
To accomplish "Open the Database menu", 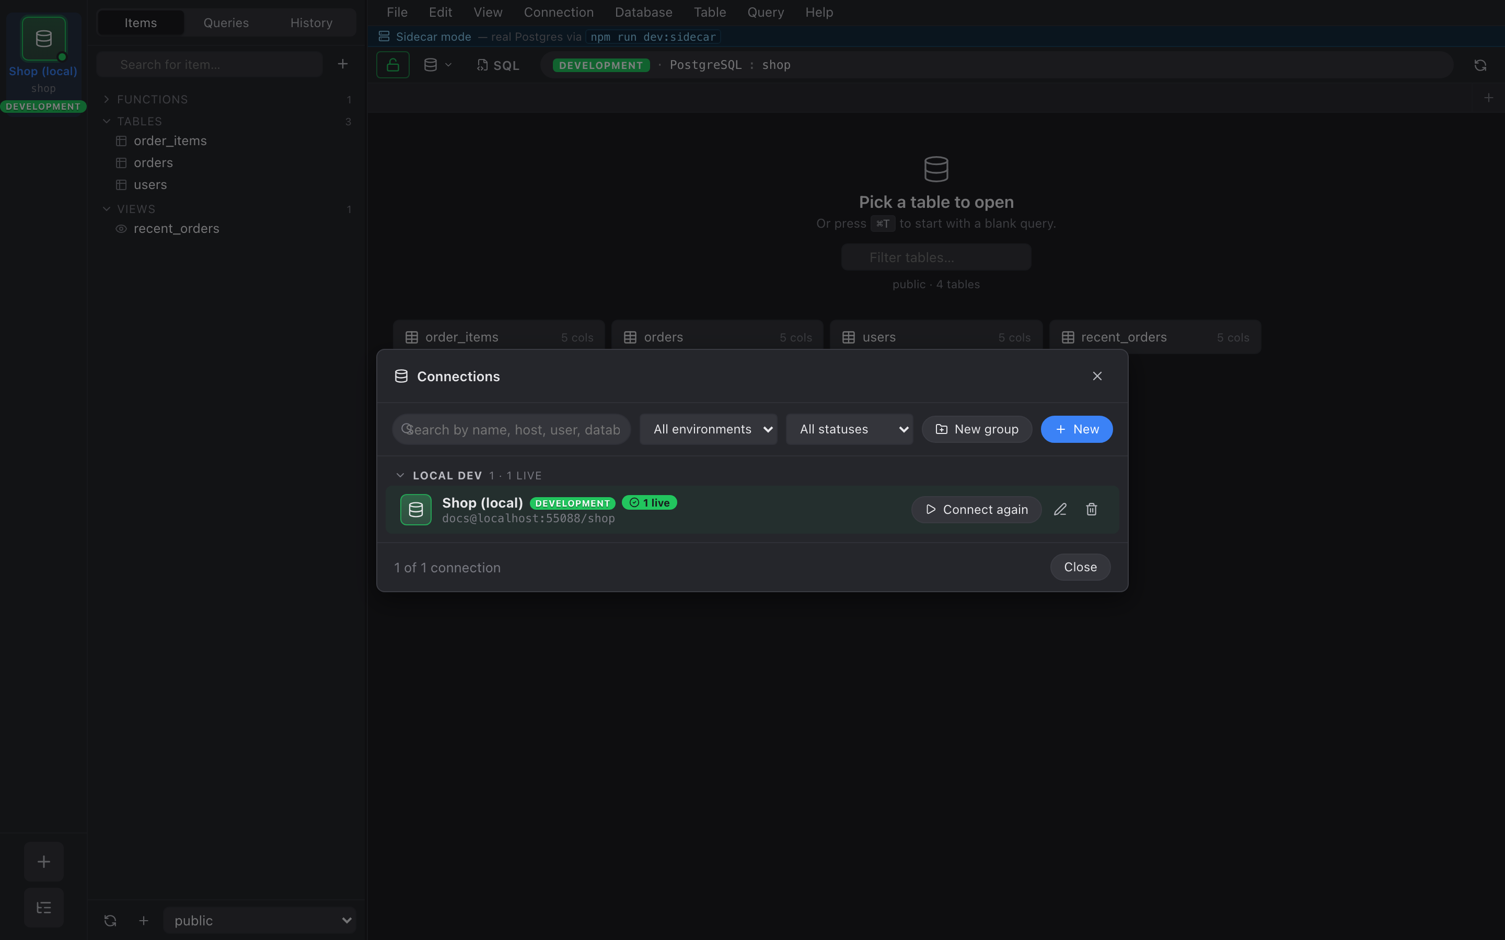I will click(x=644, y=13).
